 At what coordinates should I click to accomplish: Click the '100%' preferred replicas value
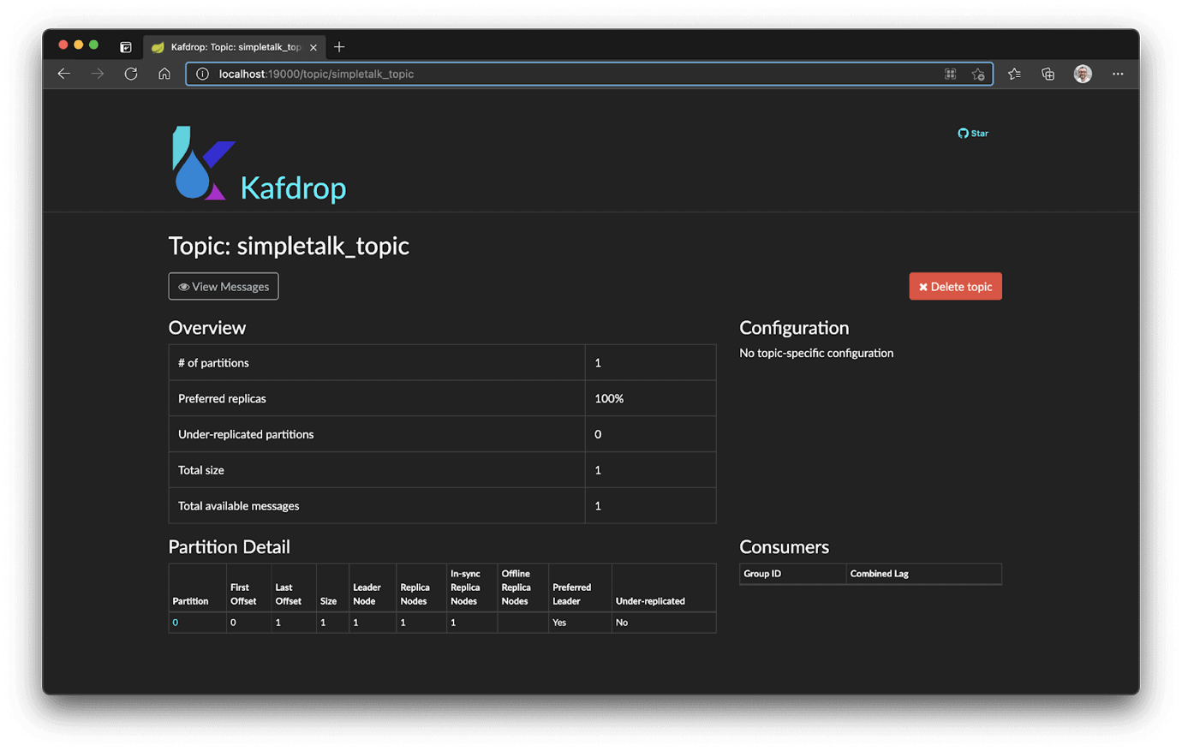(x=609, y=399)
